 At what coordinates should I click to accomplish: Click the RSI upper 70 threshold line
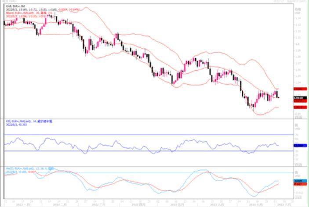(149, 135)
